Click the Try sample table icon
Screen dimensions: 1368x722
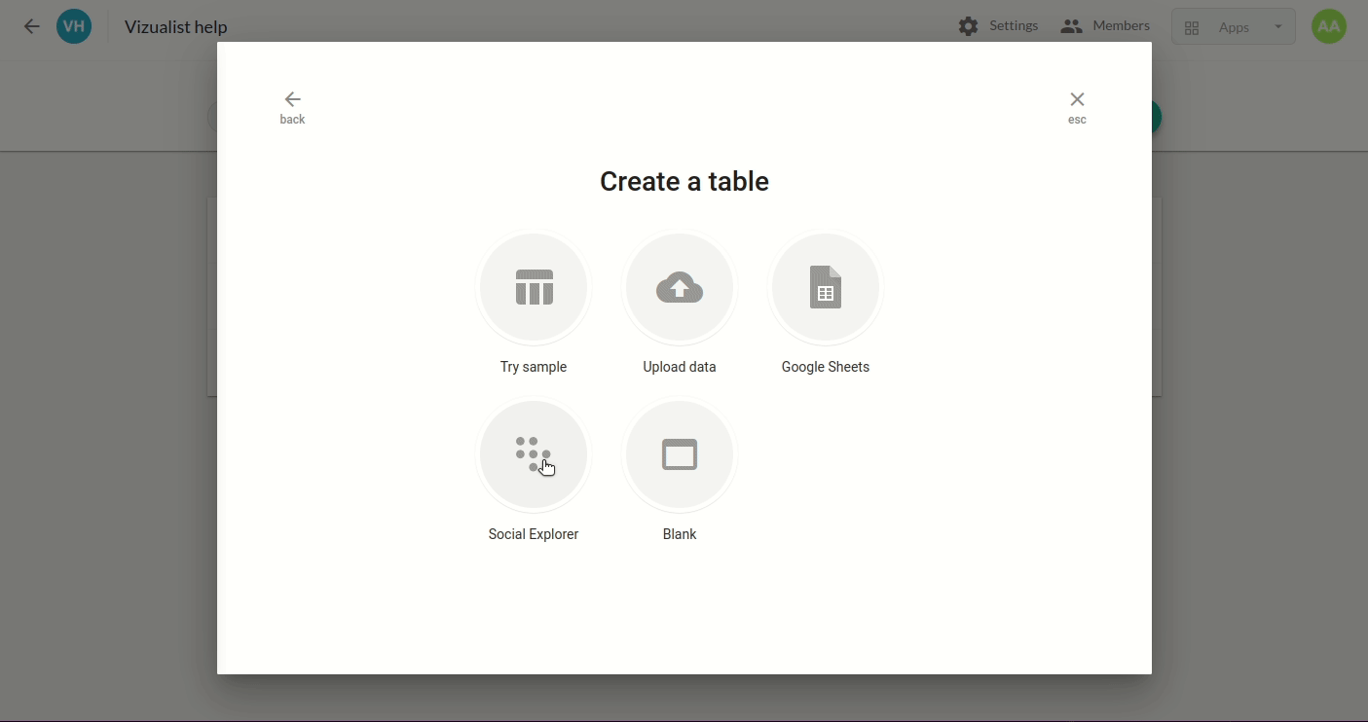pyautogui.click(x=534, y=288)
